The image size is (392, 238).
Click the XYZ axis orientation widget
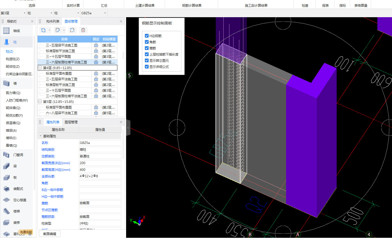(138, 220)
